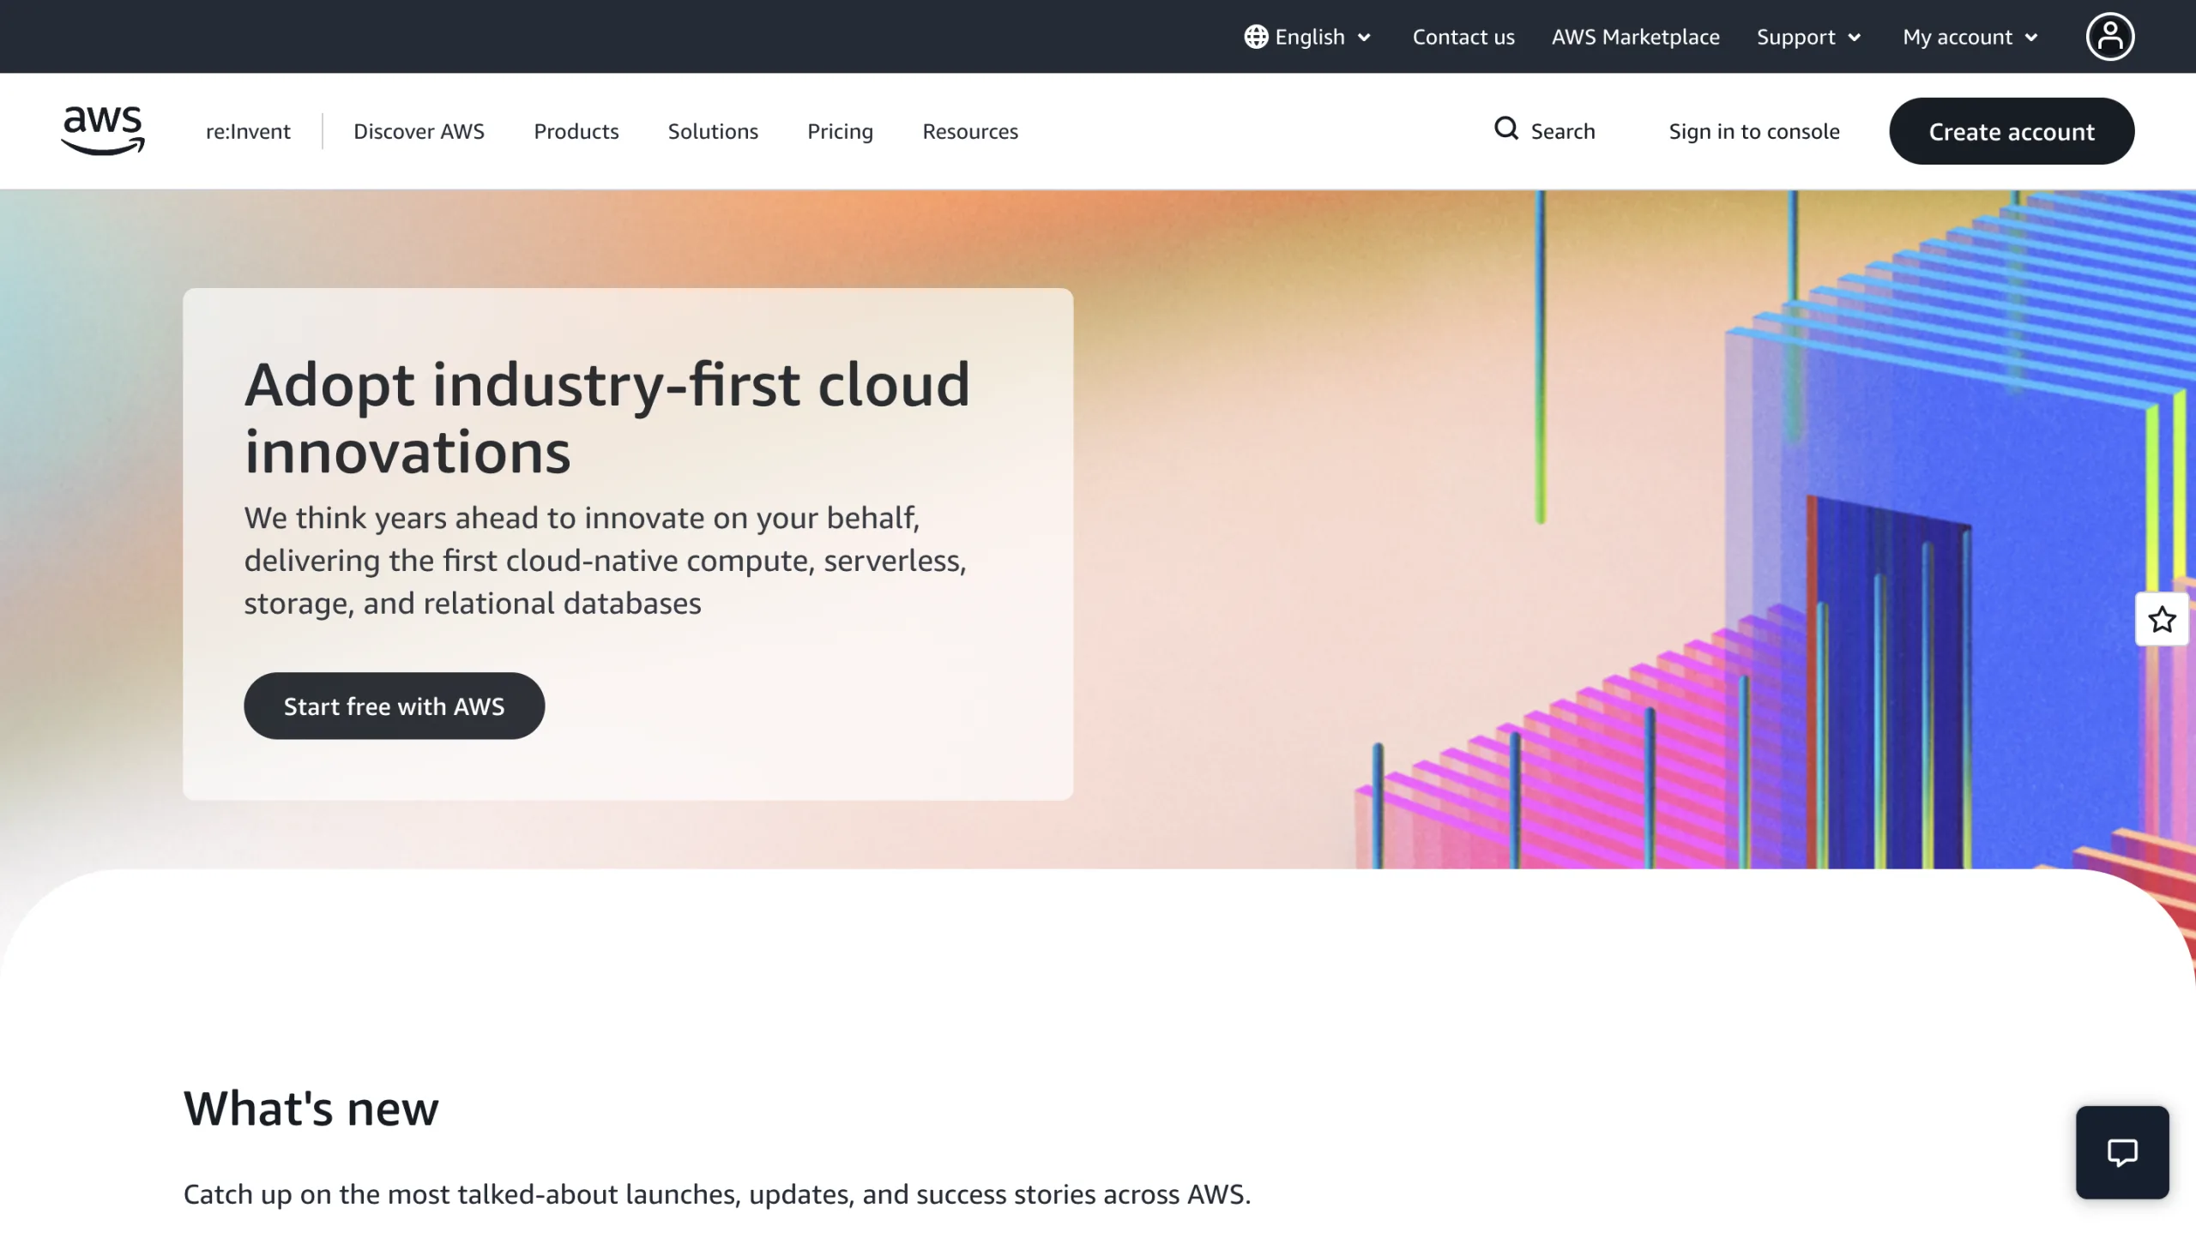Open the Pricing menu

click(x=840, y=131)
